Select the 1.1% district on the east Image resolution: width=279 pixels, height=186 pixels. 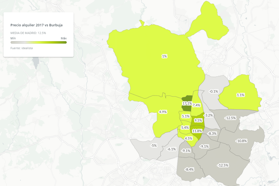point(240,94)
